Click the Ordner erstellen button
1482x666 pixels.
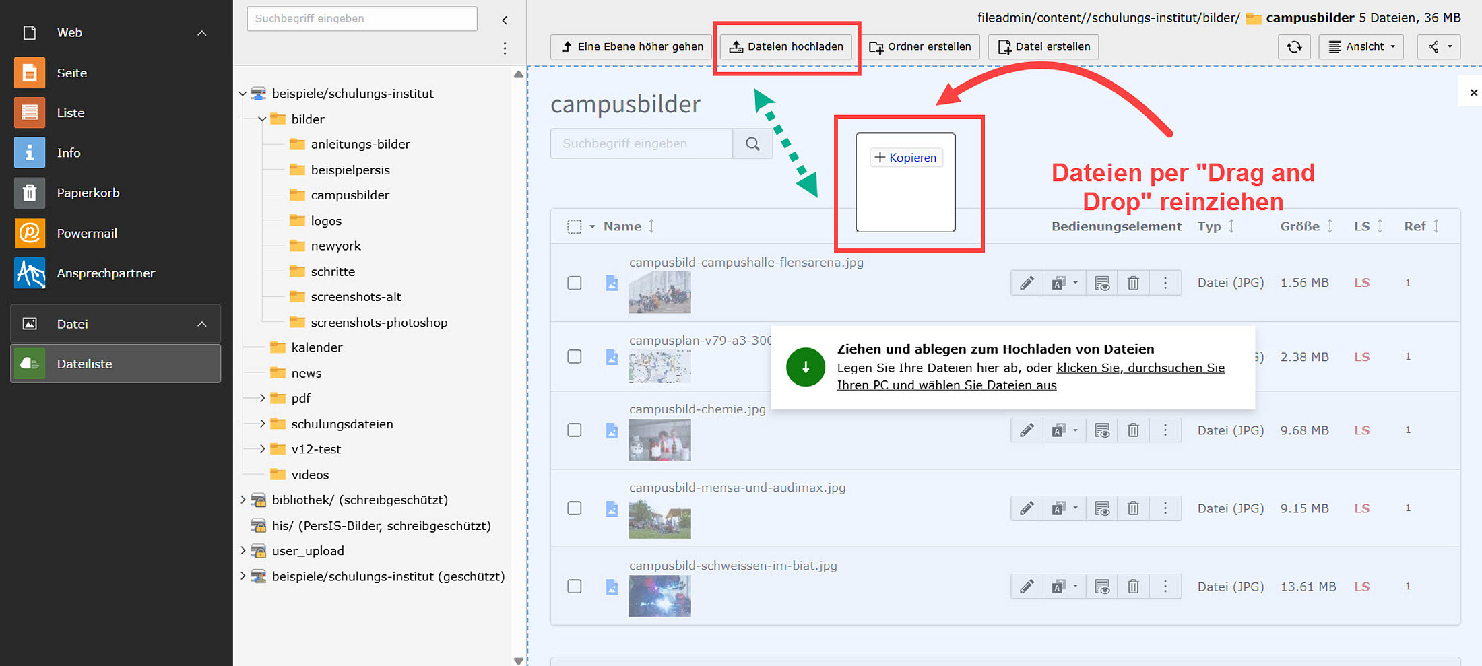[920, 47]
